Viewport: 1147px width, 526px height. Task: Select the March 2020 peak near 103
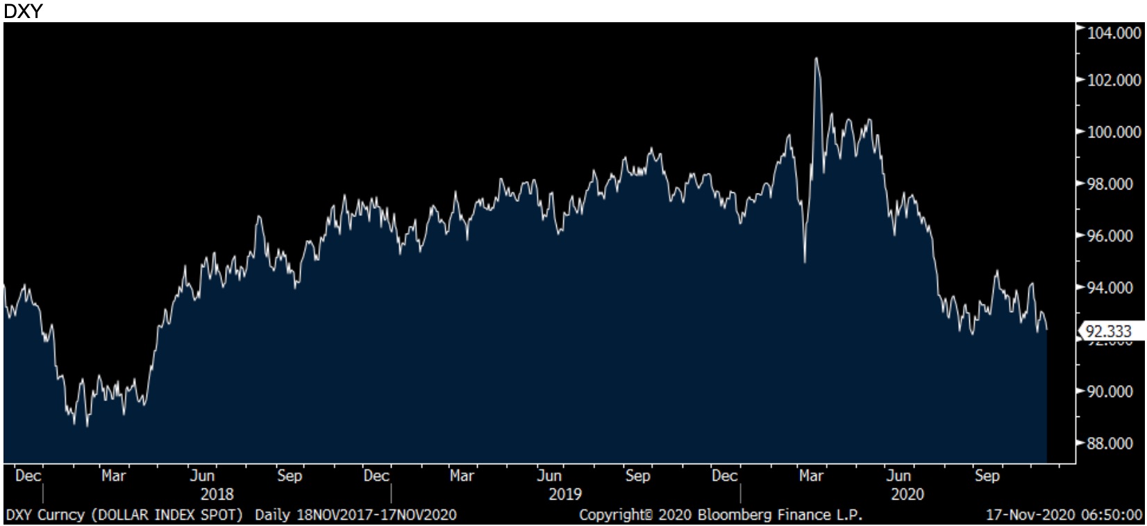click(x=816, y=59)
